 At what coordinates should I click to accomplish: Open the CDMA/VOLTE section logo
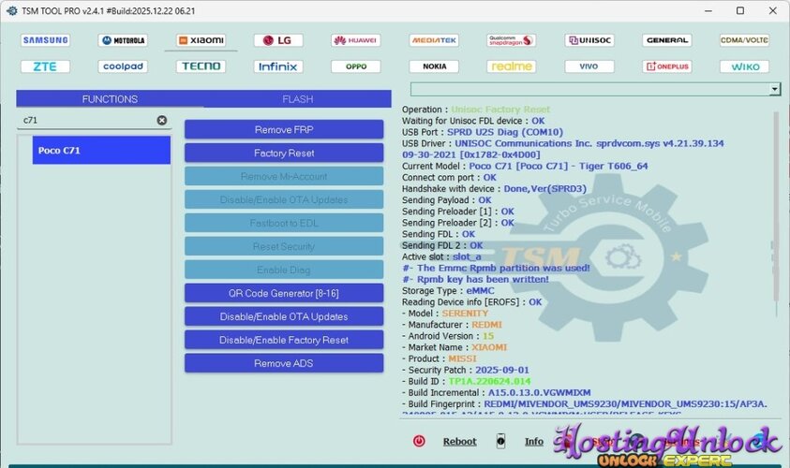744,40
